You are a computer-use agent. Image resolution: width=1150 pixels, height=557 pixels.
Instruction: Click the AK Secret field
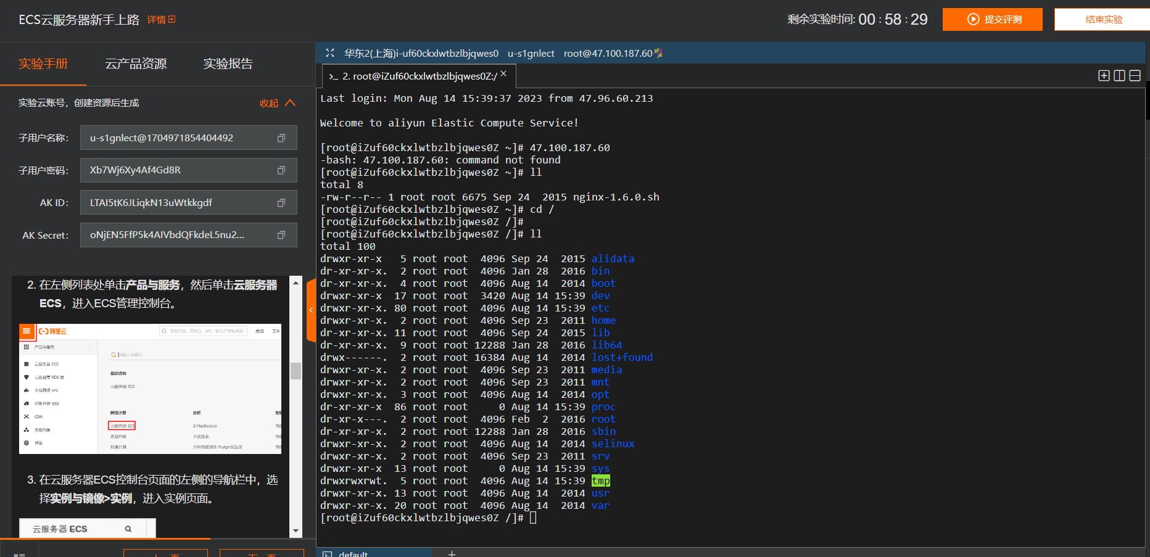tap(189, 235)
